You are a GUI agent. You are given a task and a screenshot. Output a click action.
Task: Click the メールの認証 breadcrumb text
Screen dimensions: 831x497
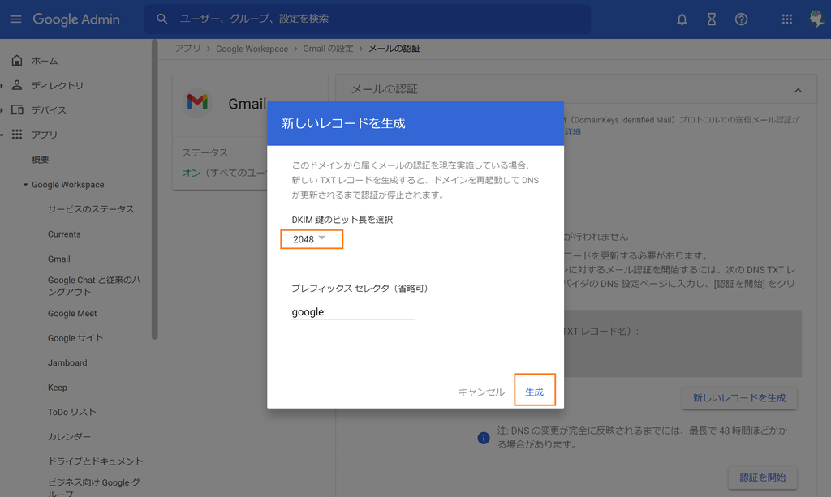pos(394,48)
